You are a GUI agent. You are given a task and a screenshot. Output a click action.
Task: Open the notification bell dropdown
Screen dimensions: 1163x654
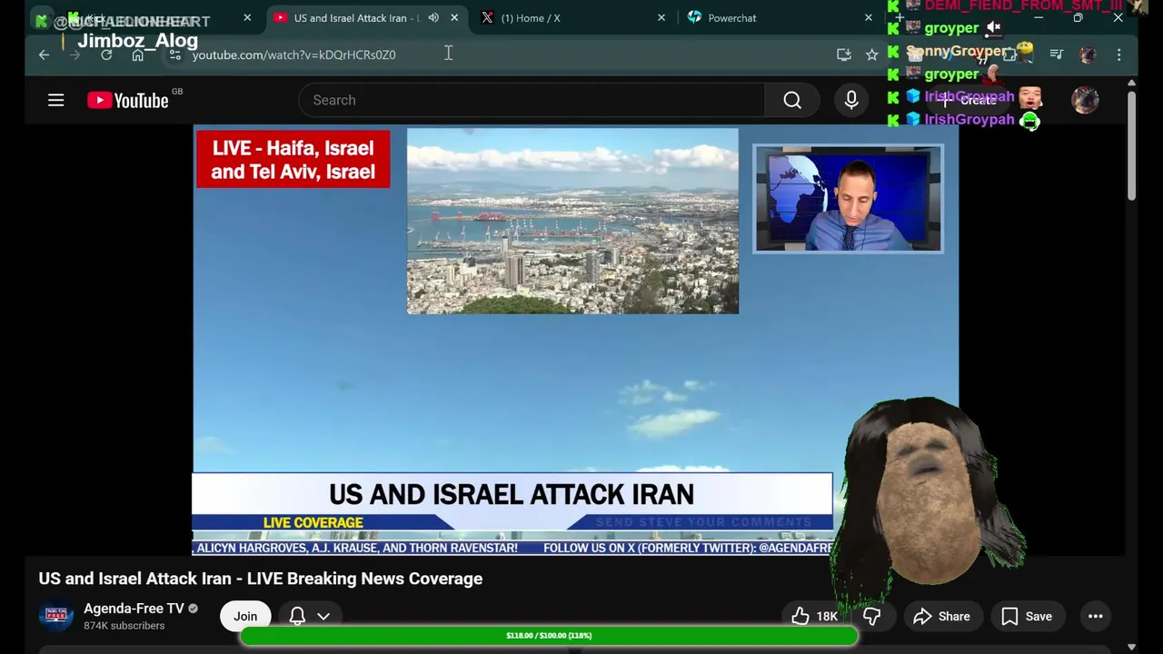(x=309, y=616)
